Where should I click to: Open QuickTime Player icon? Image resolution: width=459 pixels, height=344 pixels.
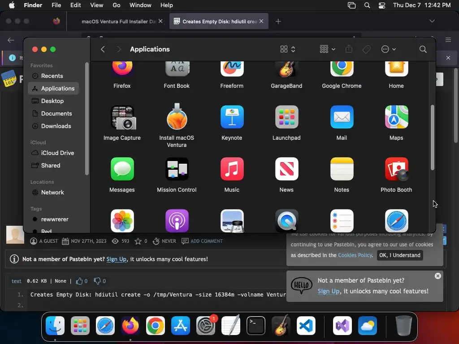tap(286, 221)
